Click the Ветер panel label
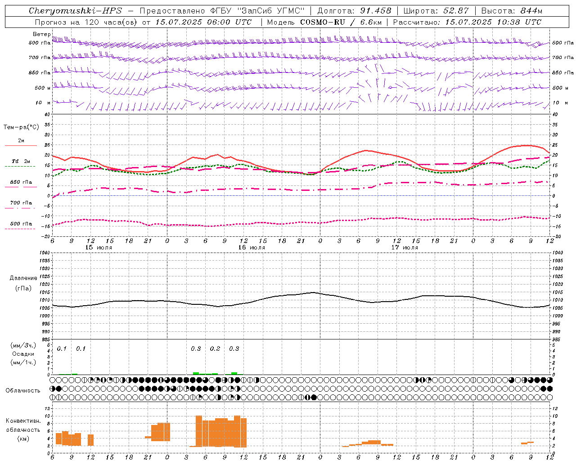576x461 pixels. pos(42,34)
